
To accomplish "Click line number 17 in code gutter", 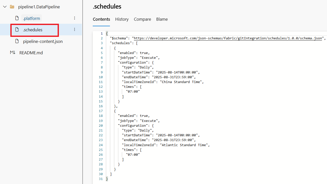I will click(x=101, y=111).
